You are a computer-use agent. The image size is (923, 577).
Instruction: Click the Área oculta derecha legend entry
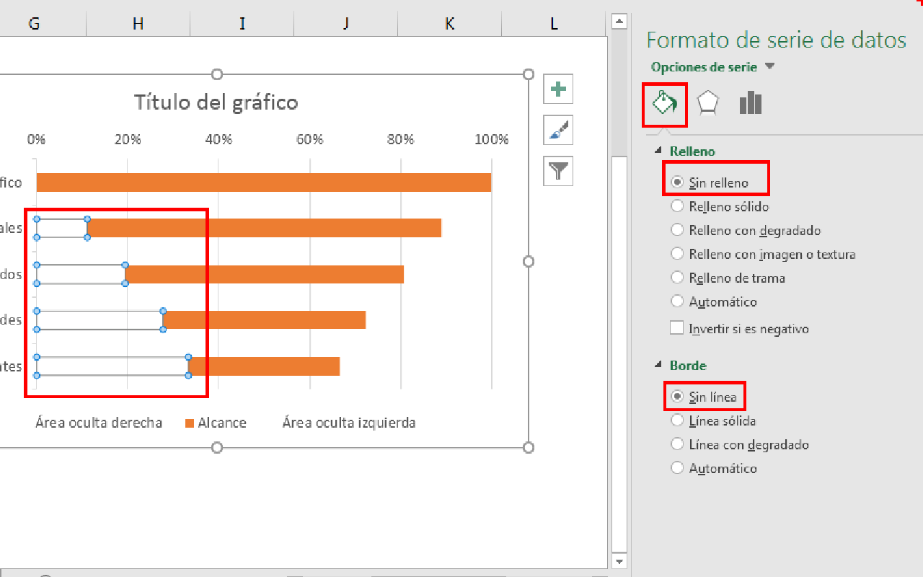[x=99, y=423]
